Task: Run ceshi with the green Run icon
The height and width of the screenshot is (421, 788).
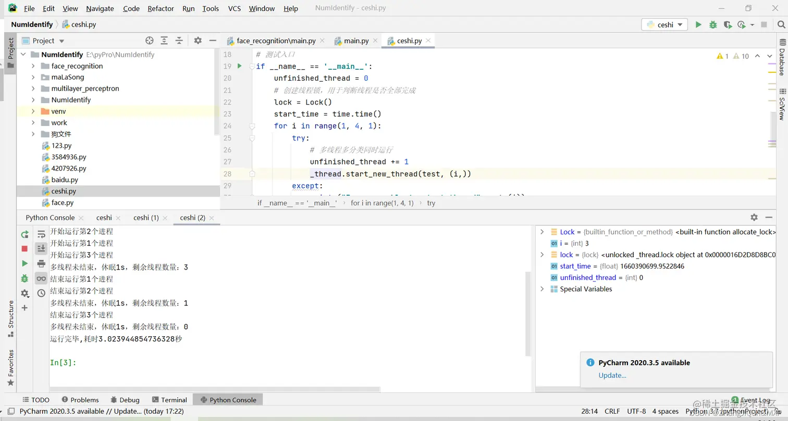Action: (698, 24)
